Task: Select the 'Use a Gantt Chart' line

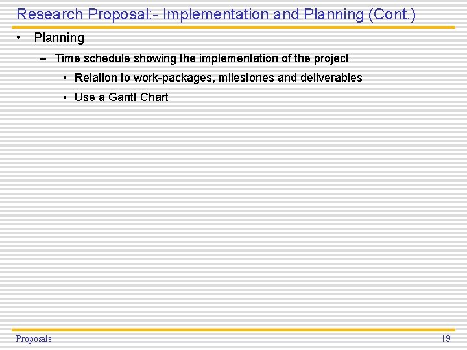Action: [x=121, y=97]
